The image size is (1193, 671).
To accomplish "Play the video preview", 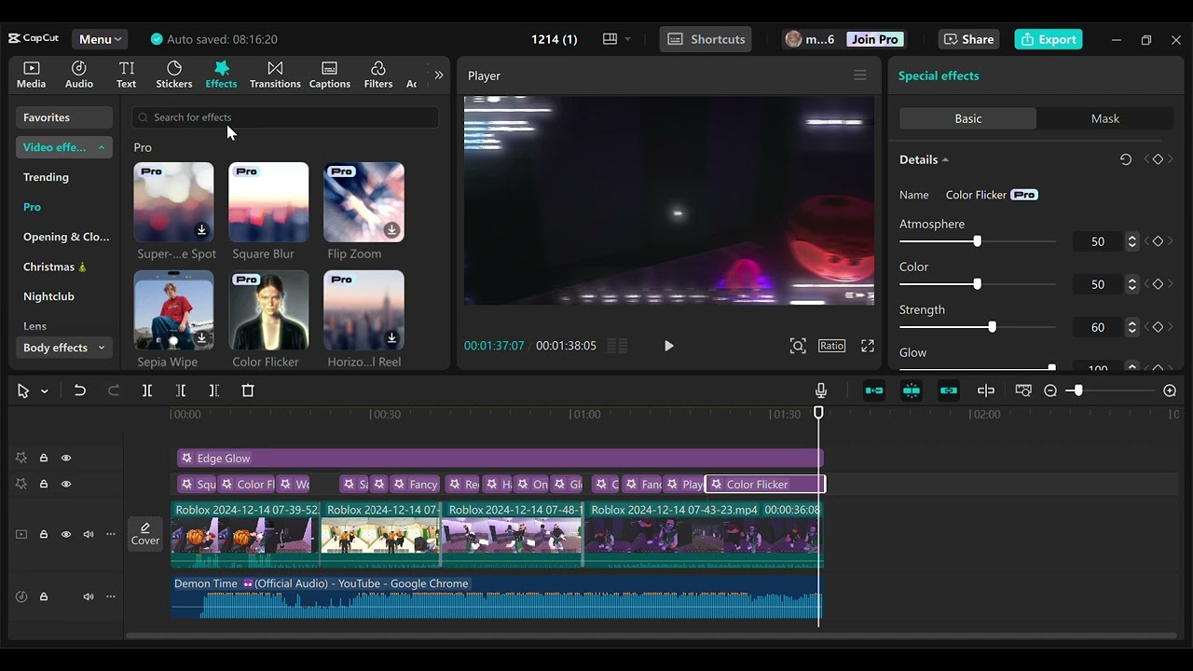I will click(668, 346).
